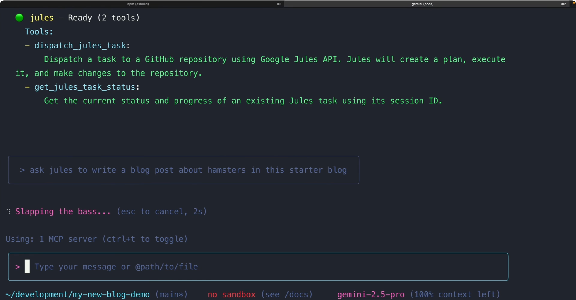Click the new tab plus icon
Screen dimensions: 576x300
pos(573,4)
